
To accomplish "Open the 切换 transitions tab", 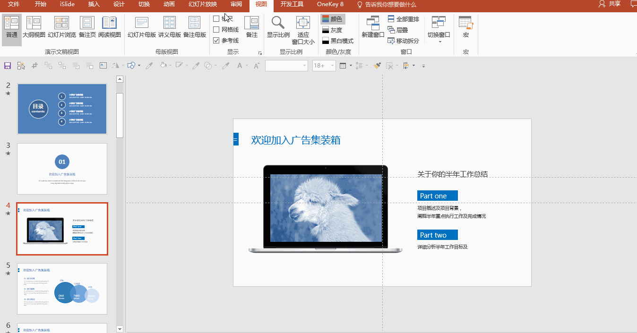I will tap(144, 4).
